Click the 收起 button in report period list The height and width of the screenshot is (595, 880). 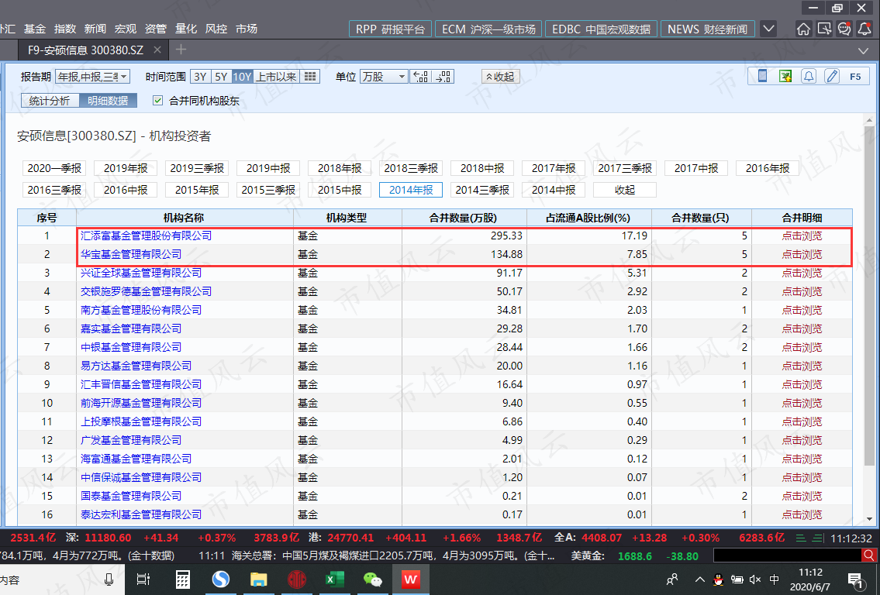click(625, 190)
